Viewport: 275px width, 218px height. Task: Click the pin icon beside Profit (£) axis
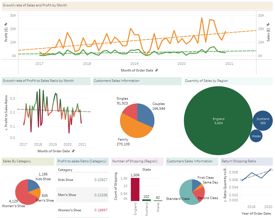6,25
